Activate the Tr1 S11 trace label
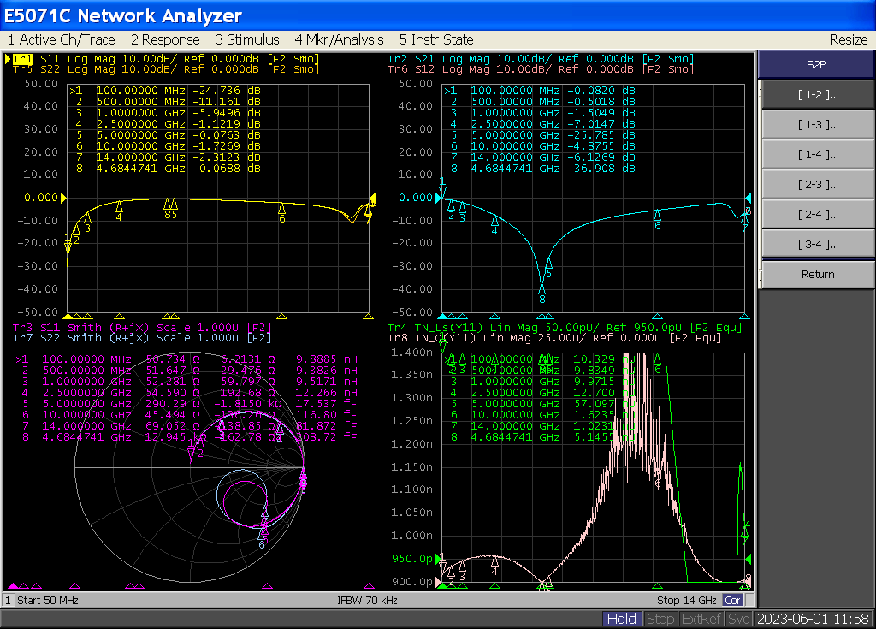Viewport: 876px width, 629px height. click(x=165, y=59)
